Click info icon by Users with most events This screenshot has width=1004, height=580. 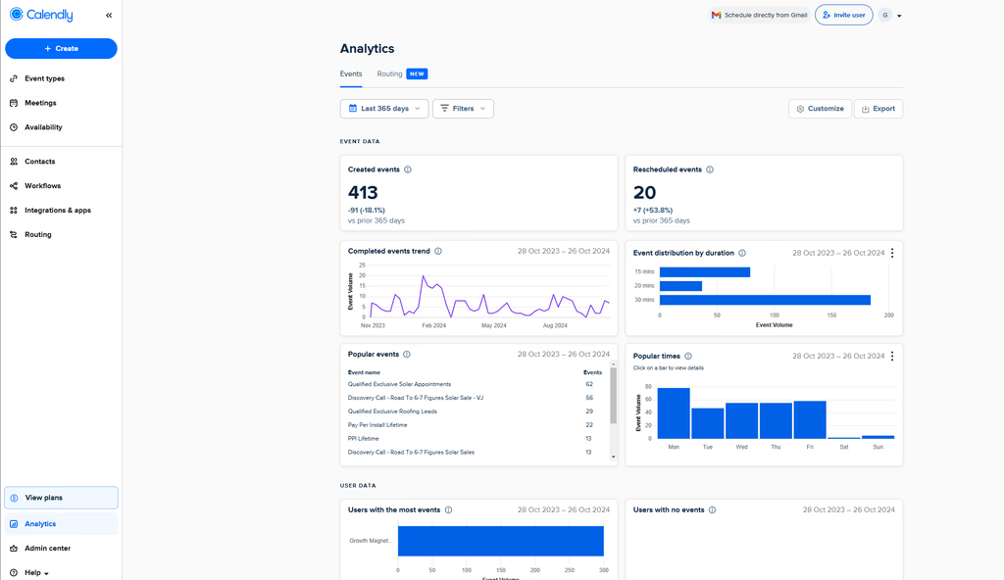pyautogui.click(x=448, y=510)
